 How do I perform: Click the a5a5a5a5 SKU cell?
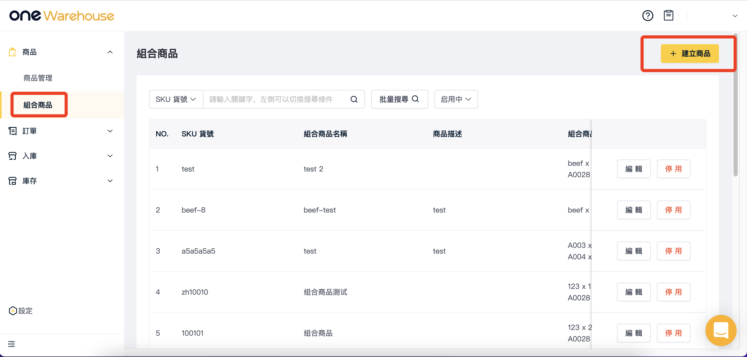click(198, 251)
